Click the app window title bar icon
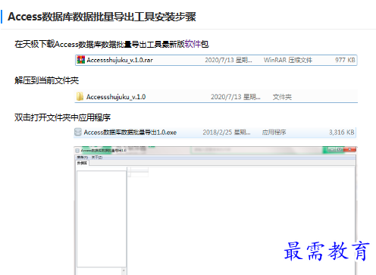 tap(77, 151)
